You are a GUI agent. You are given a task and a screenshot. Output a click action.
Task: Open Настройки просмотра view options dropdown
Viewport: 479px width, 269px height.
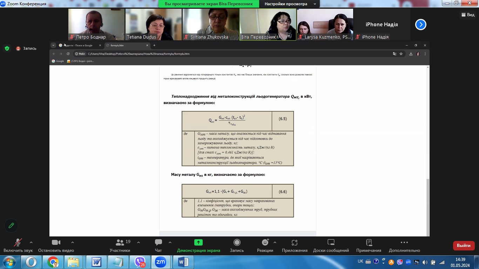[290, 4]
